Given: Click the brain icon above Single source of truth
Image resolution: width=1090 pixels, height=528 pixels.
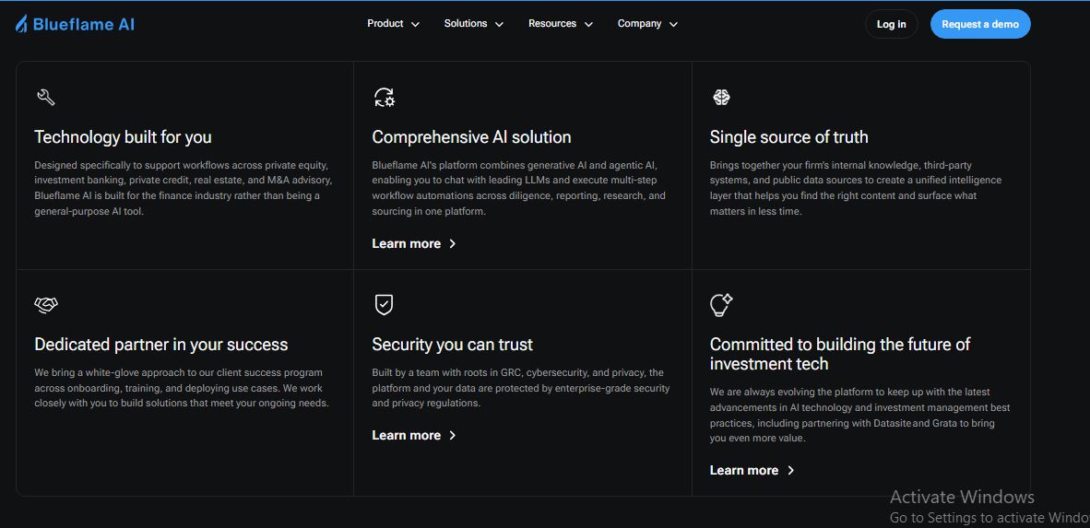Looking at the screenshot, I should (x=721, y=97).
